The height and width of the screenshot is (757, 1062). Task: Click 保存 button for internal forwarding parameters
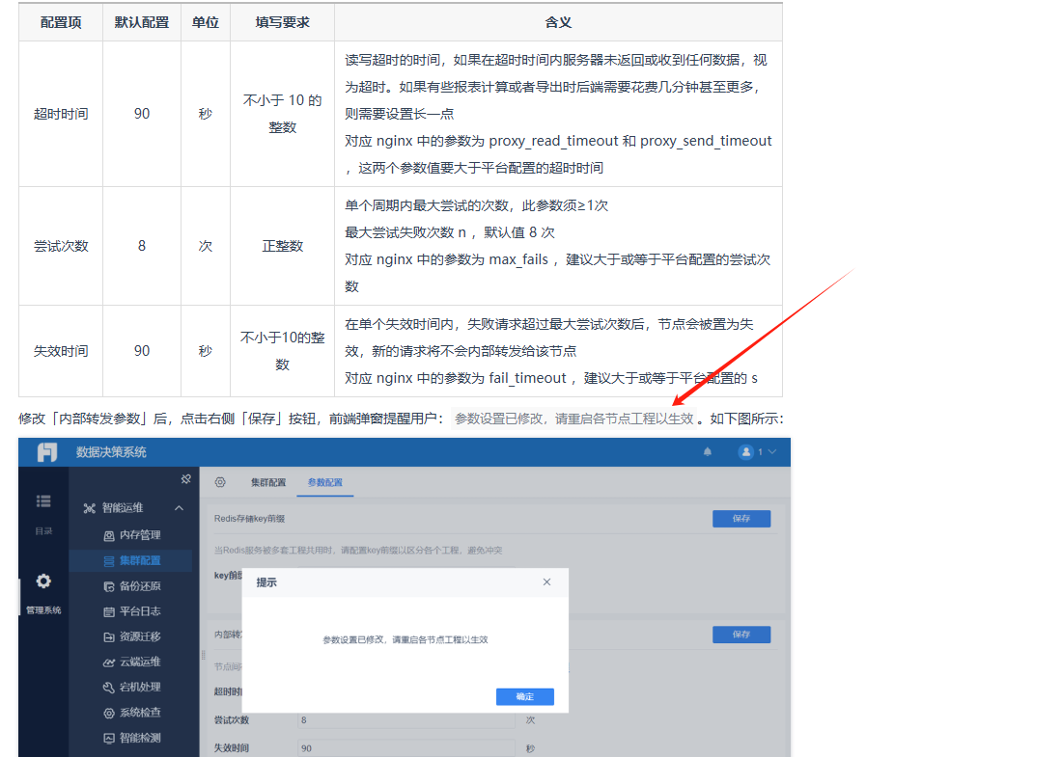coord(741,635)
